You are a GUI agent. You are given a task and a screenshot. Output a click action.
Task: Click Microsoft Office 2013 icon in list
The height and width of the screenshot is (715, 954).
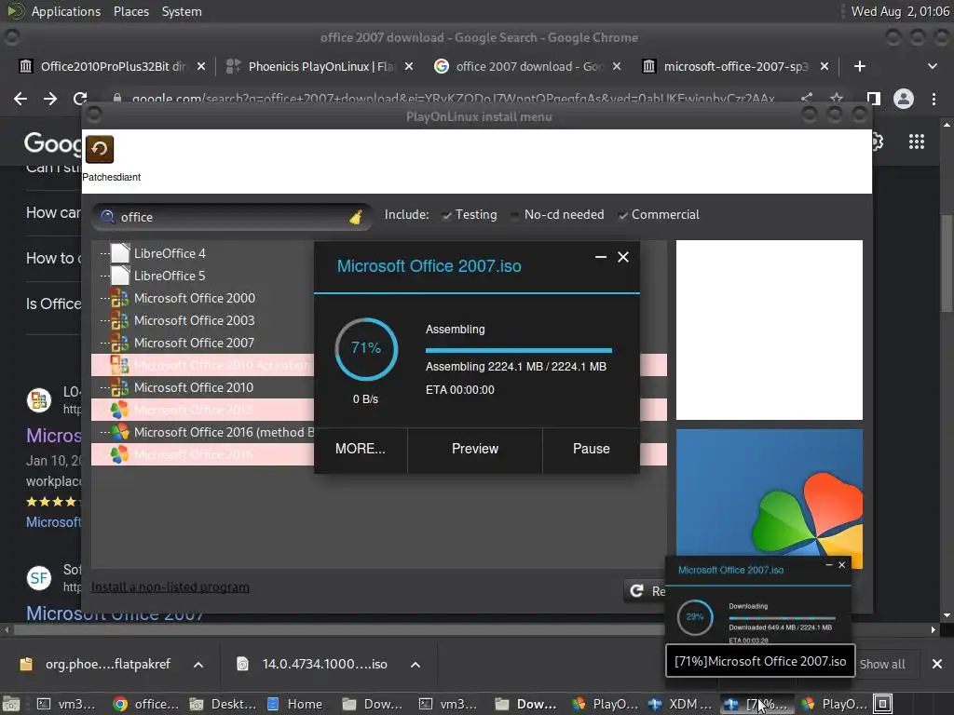119,410
